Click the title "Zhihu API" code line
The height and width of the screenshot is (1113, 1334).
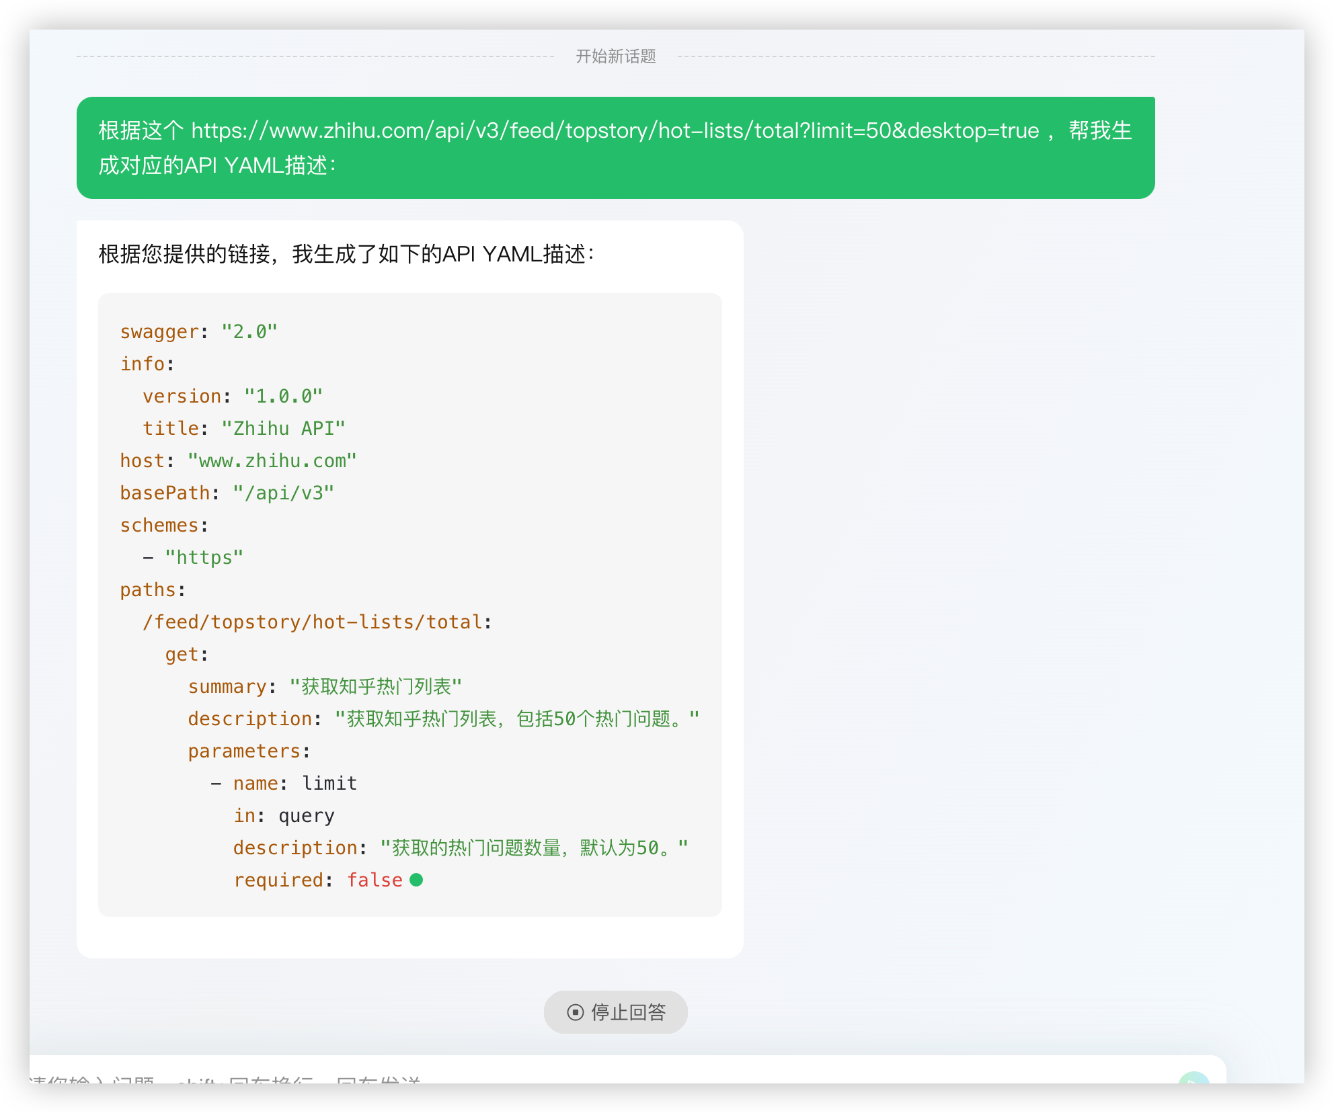(243, 428)
